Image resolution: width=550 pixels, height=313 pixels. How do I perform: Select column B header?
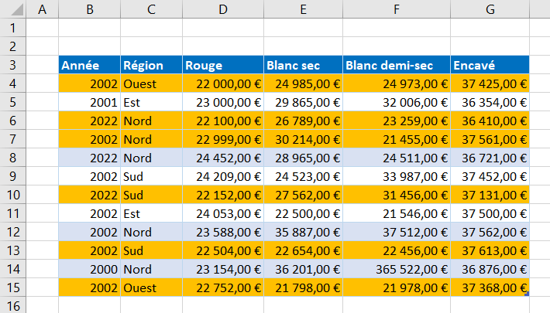click(89, 9)
